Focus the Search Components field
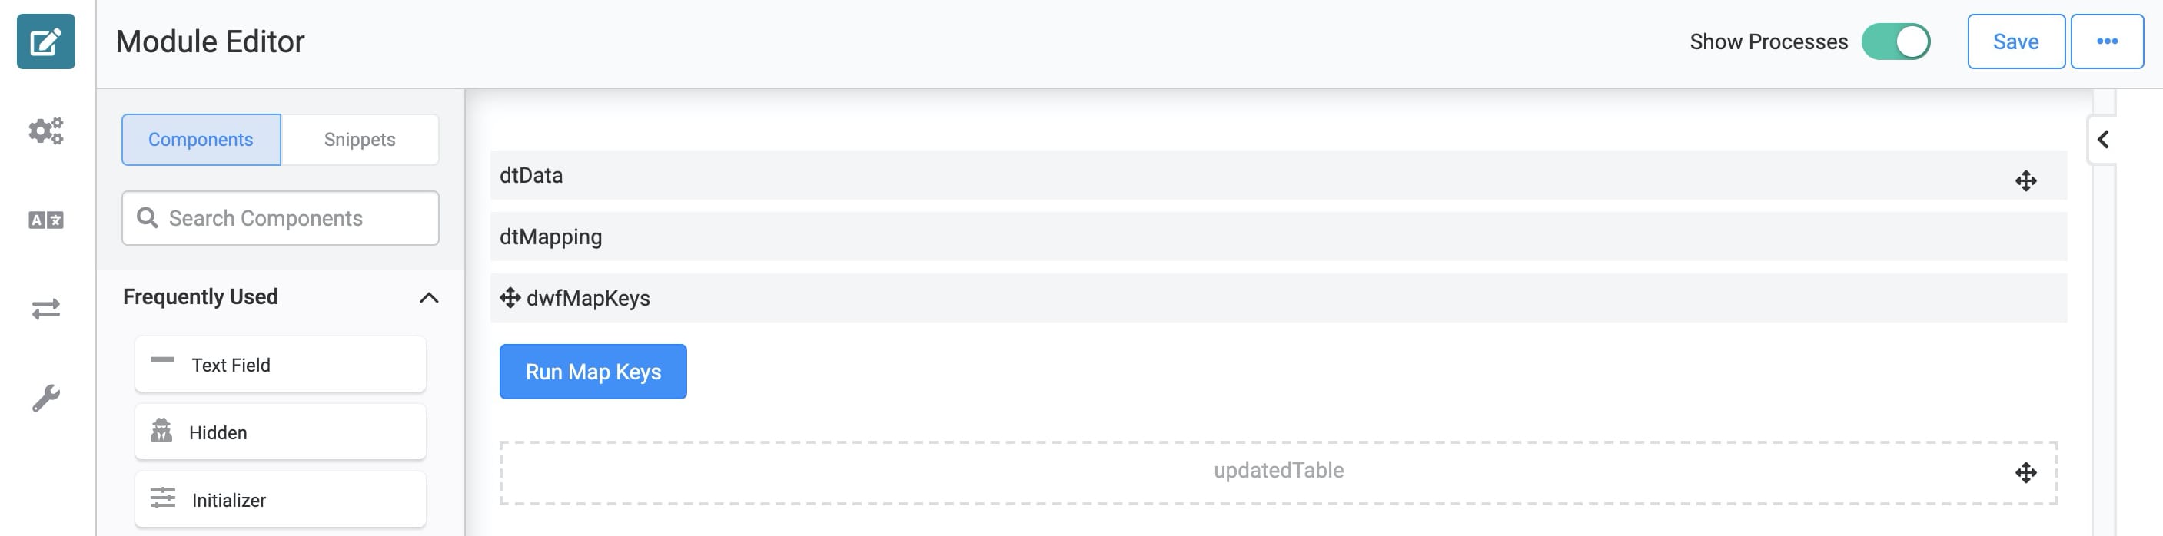 280,218
